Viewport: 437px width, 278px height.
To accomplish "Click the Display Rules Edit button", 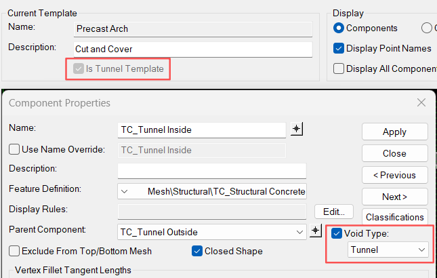I will 334,212.
